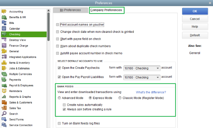Open the Company Preferences tab
This screenshot has width=213, height=128.
coord(106,10)
